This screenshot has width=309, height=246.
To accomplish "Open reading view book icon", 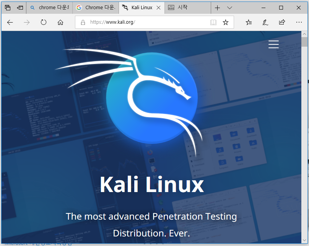I will (213, 22).
